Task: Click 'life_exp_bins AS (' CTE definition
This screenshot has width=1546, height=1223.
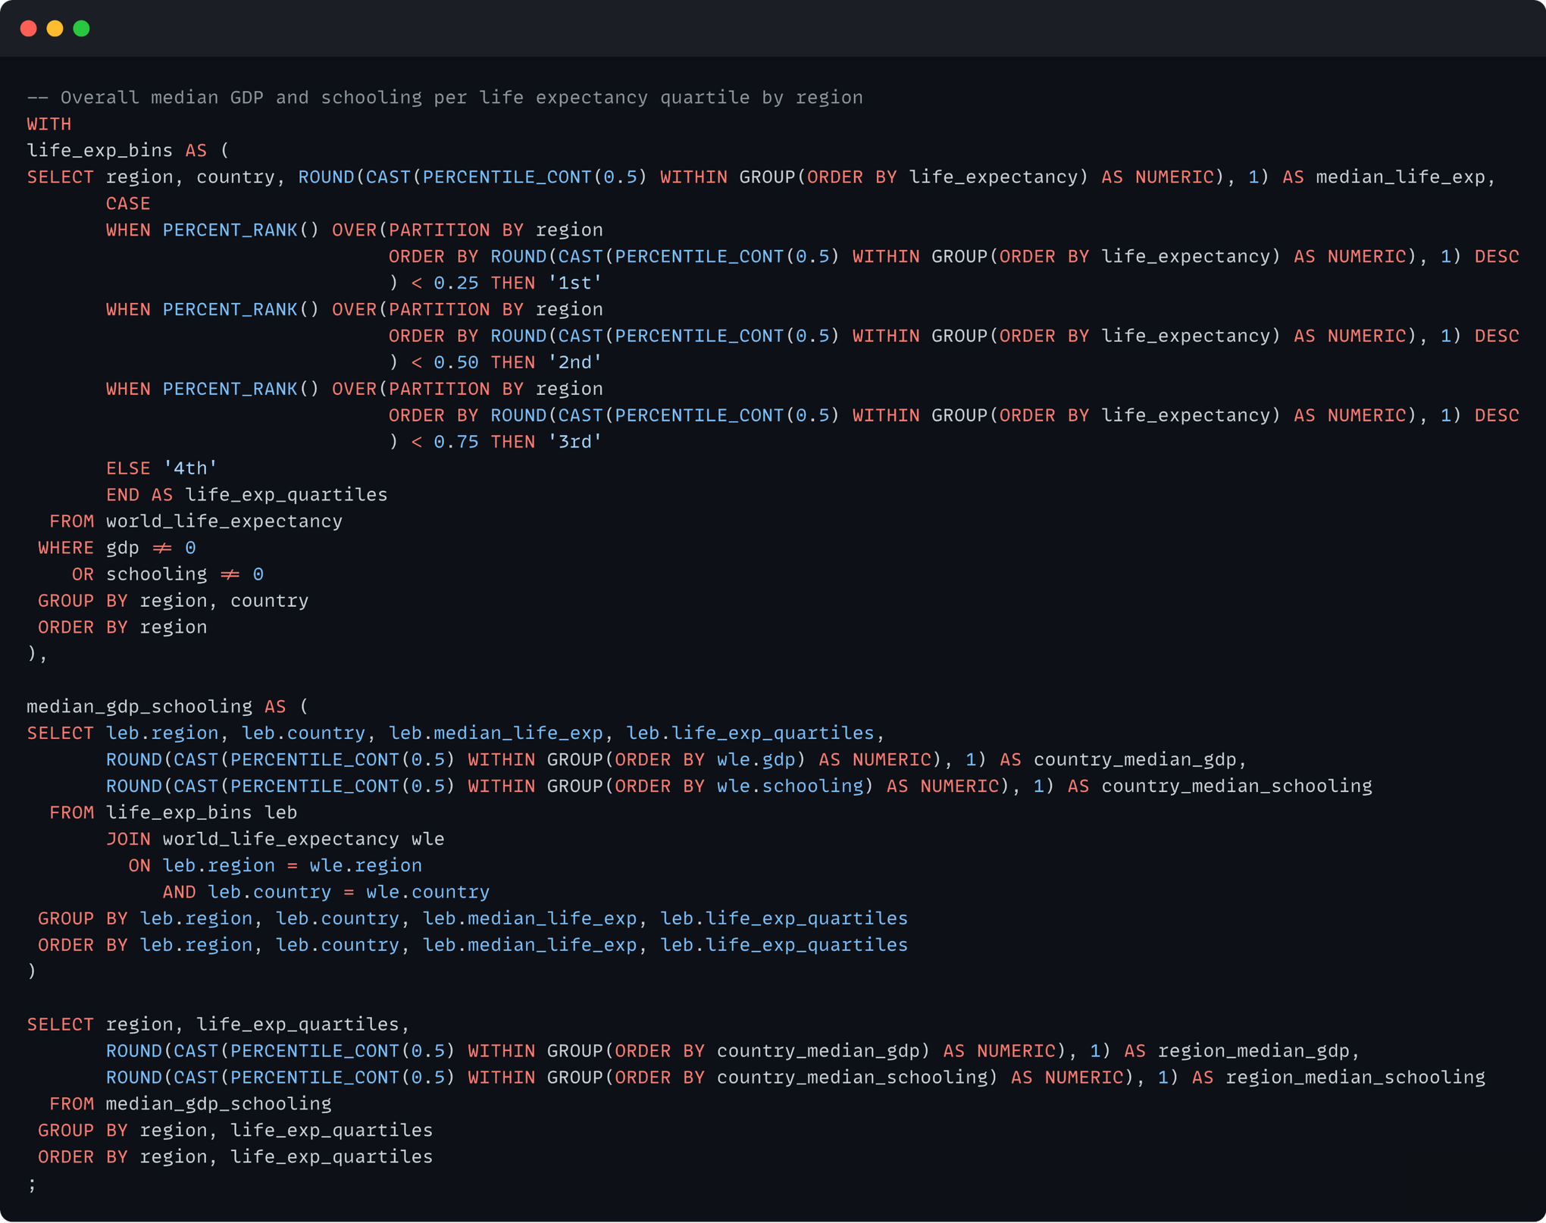Action: pos(128,151)
